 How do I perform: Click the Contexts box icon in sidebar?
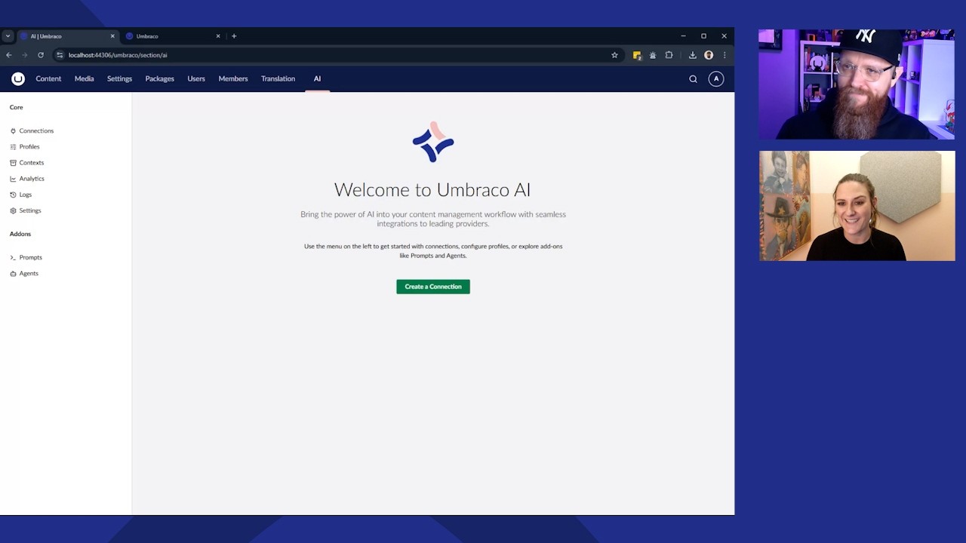click(x=13, y=163)
